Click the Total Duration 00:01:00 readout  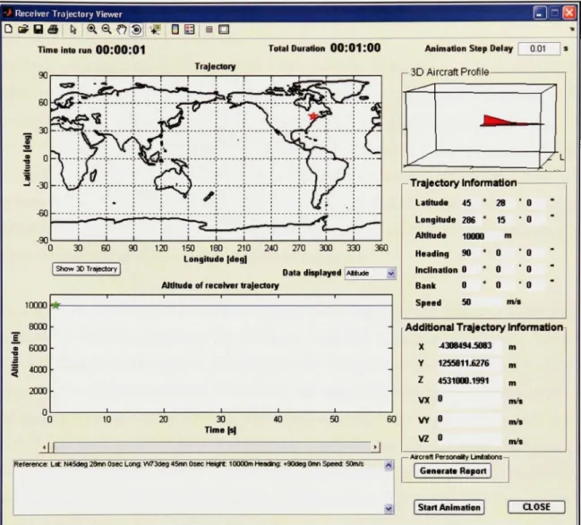(x=355, y=47)
